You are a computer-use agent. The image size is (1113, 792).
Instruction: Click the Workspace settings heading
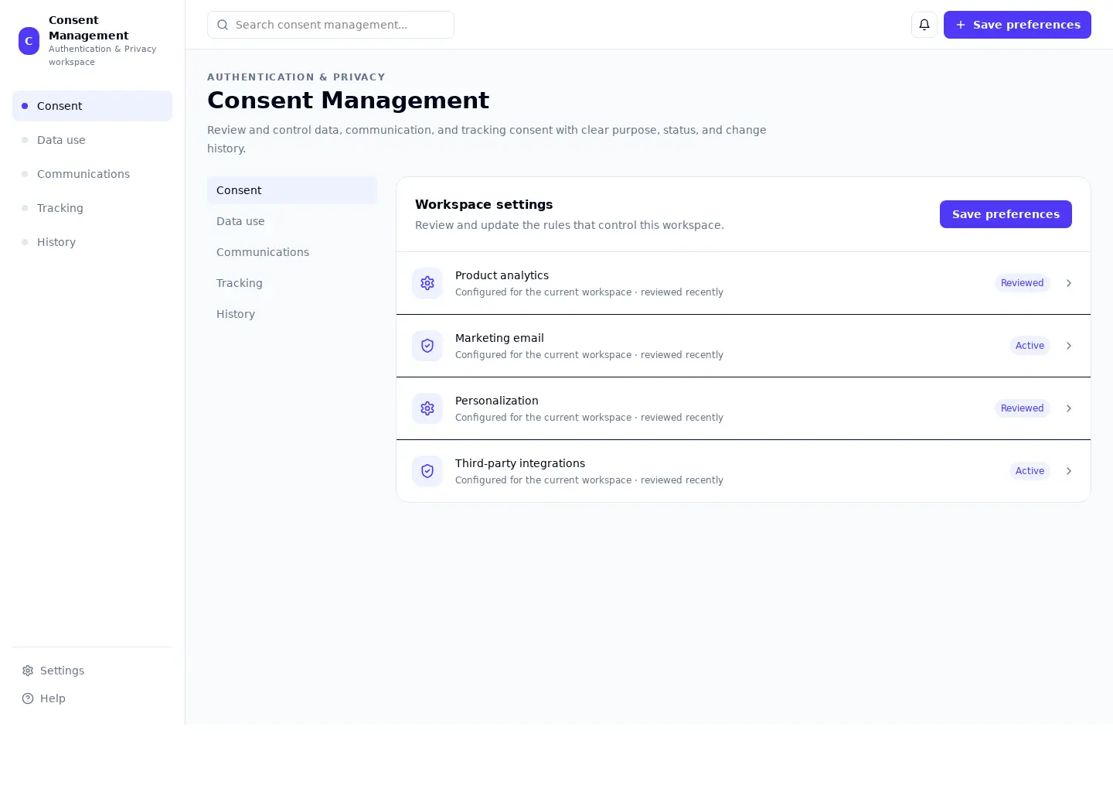click(x=484, y=204)
